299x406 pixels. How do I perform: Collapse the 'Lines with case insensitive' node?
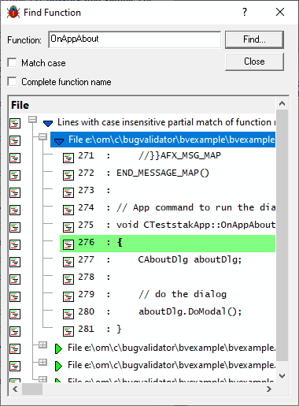tap(32, 120)
